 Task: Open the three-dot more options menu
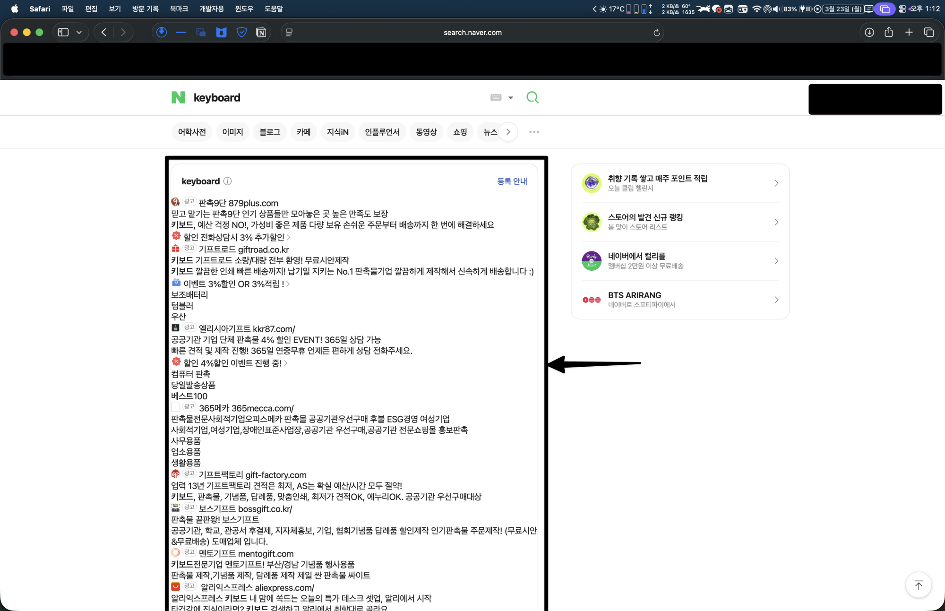(534, 132)
